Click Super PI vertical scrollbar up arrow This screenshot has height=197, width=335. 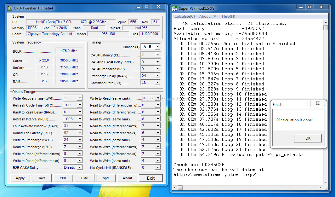[326, 22]
